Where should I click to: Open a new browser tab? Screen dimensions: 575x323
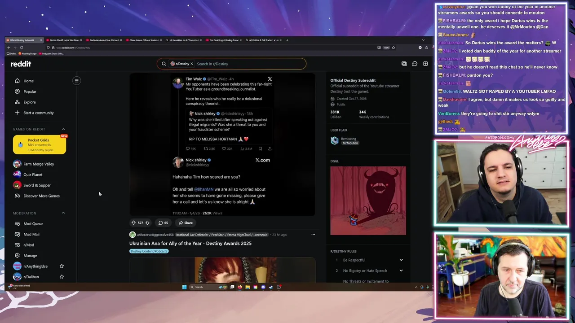[287, 40]
